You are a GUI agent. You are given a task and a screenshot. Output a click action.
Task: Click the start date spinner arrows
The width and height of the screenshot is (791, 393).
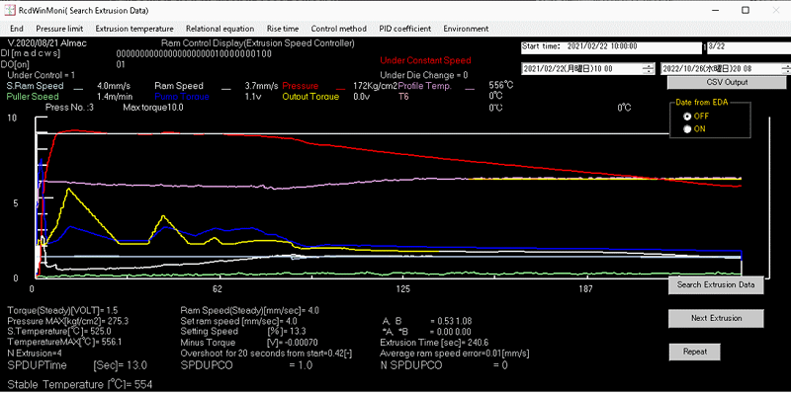[x=648, y=68]
